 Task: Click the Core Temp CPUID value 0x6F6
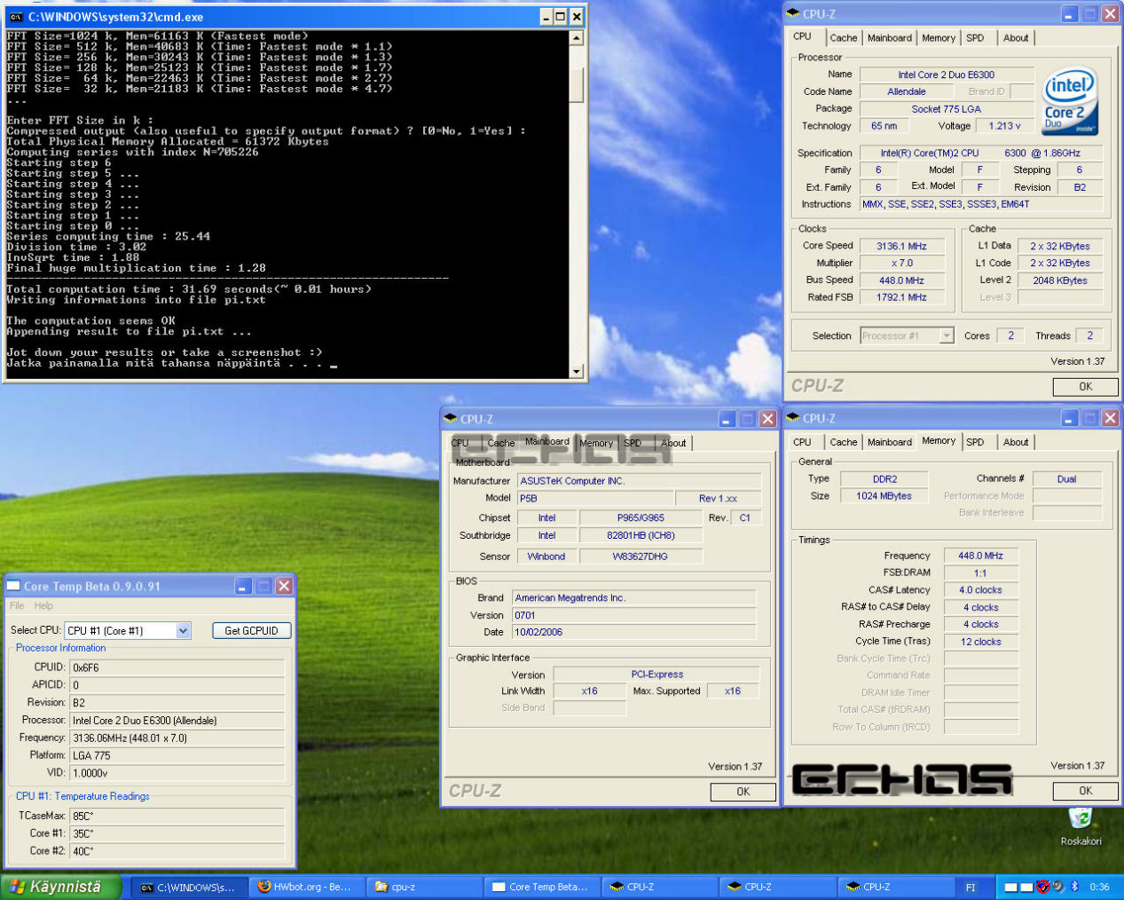(x=177, y=667)
